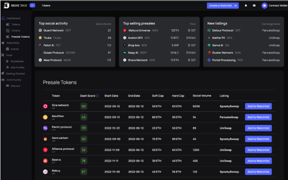
Task: Click the Destra token icon
Action: pyautogui.click(x=45, y=161)
